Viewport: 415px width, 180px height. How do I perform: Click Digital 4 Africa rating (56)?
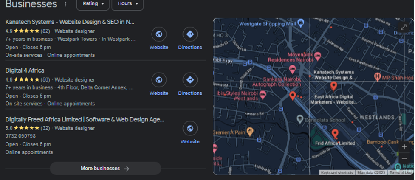click(x=28, y=79)
